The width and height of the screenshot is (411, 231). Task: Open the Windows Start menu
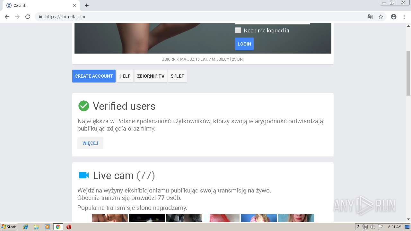(x=9, y=227)
